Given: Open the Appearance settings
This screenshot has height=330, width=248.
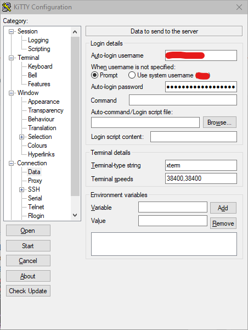Looking at the screenshot, I should pos(43,102).
